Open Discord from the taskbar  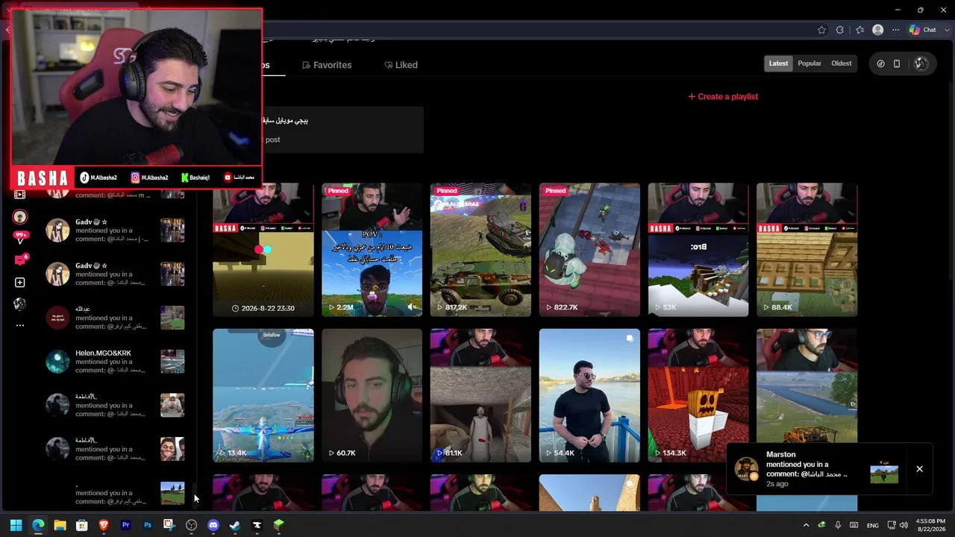click(213, 525)
